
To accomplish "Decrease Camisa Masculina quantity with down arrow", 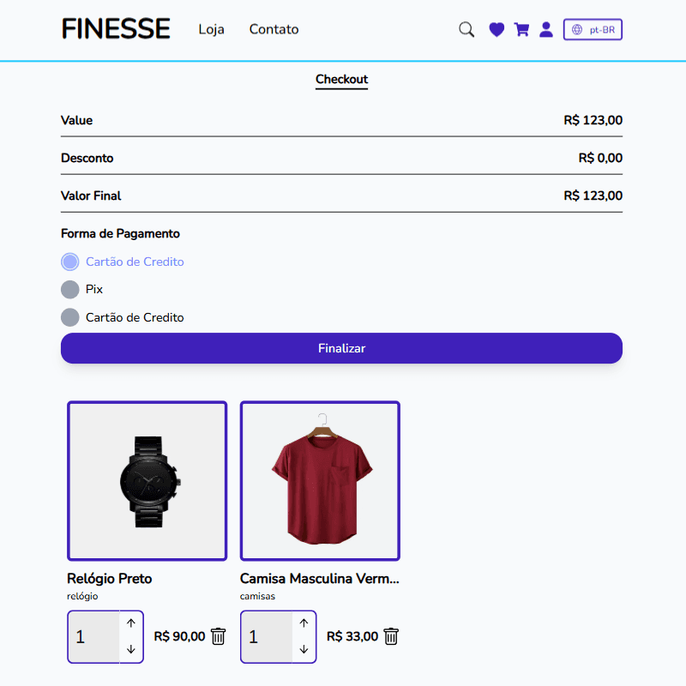I will [304, 649].
